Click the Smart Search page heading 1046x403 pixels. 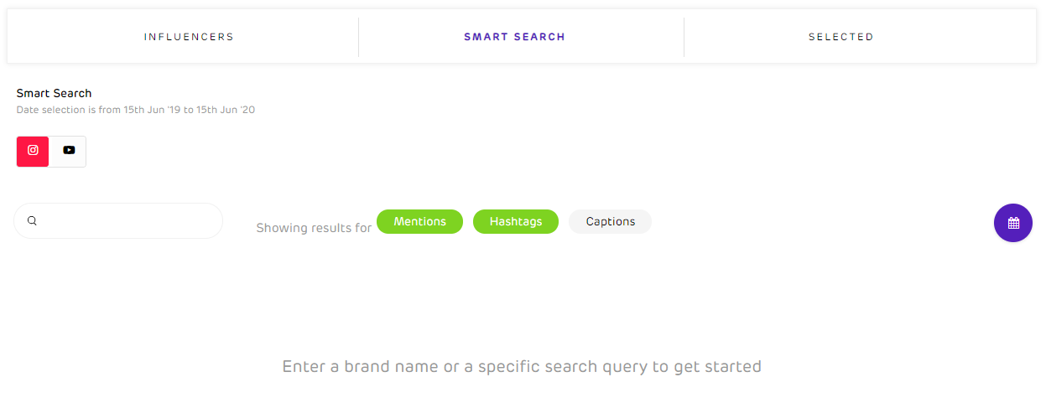(x=54, y=93)
